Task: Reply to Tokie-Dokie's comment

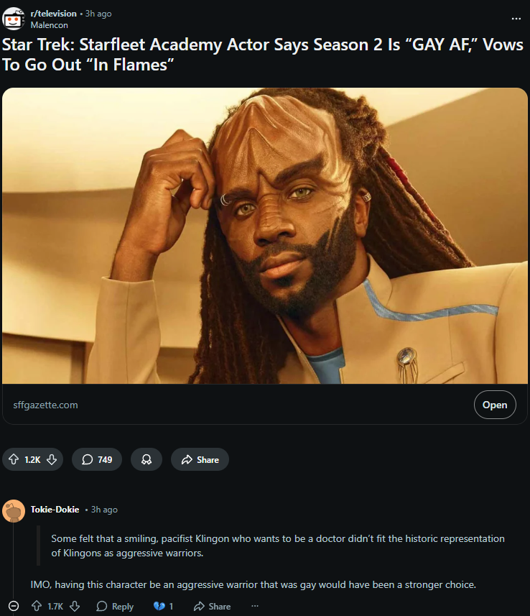Action: point(115,606)
